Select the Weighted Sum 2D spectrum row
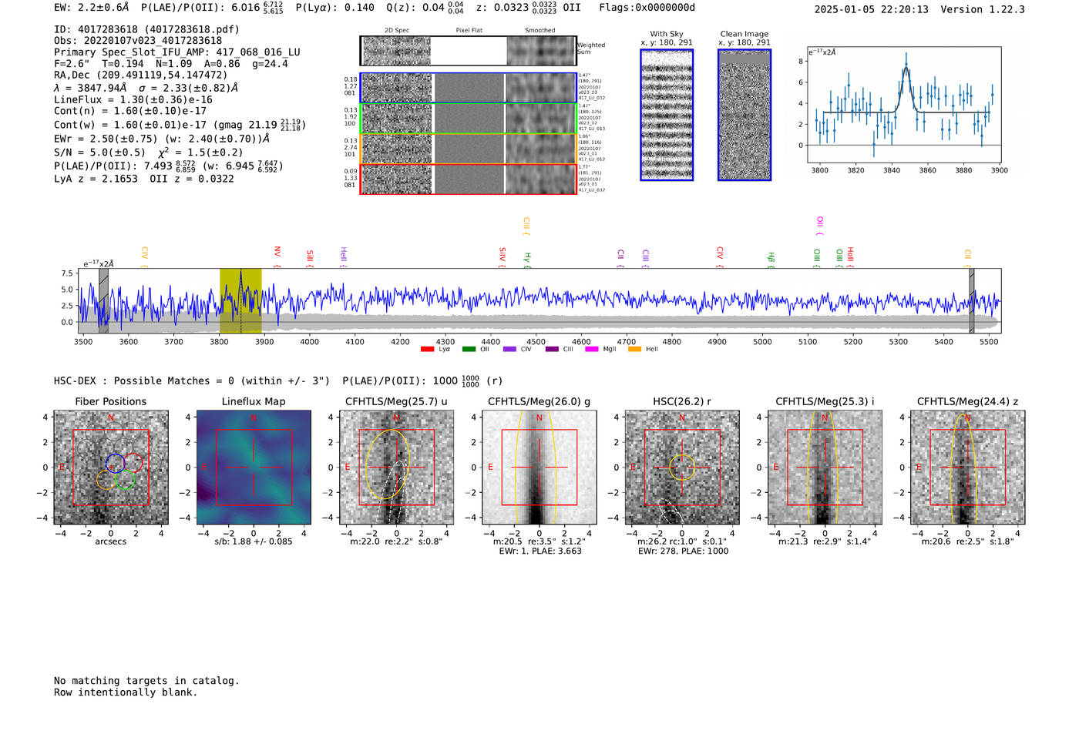 [469, 50]
